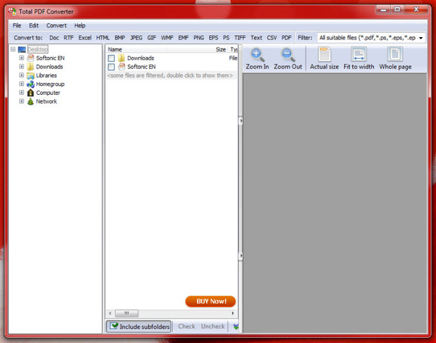This screenshot has width=436, height=343.
Task: Convert to EPS format
Action: point(214,38)
